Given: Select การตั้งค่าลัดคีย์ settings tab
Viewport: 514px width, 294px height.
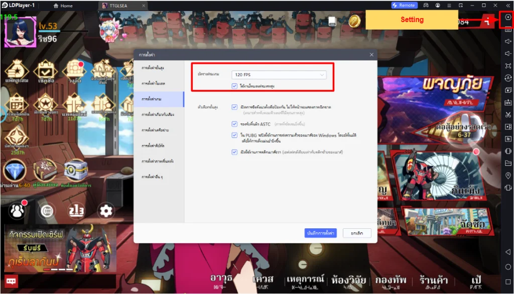Looking at the screenshot, I should tap(159, 145).
